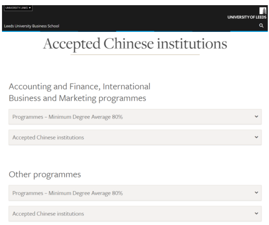
Task: Click the Accepted Chinese institutions page title
Action: click(x=135, y=44)
